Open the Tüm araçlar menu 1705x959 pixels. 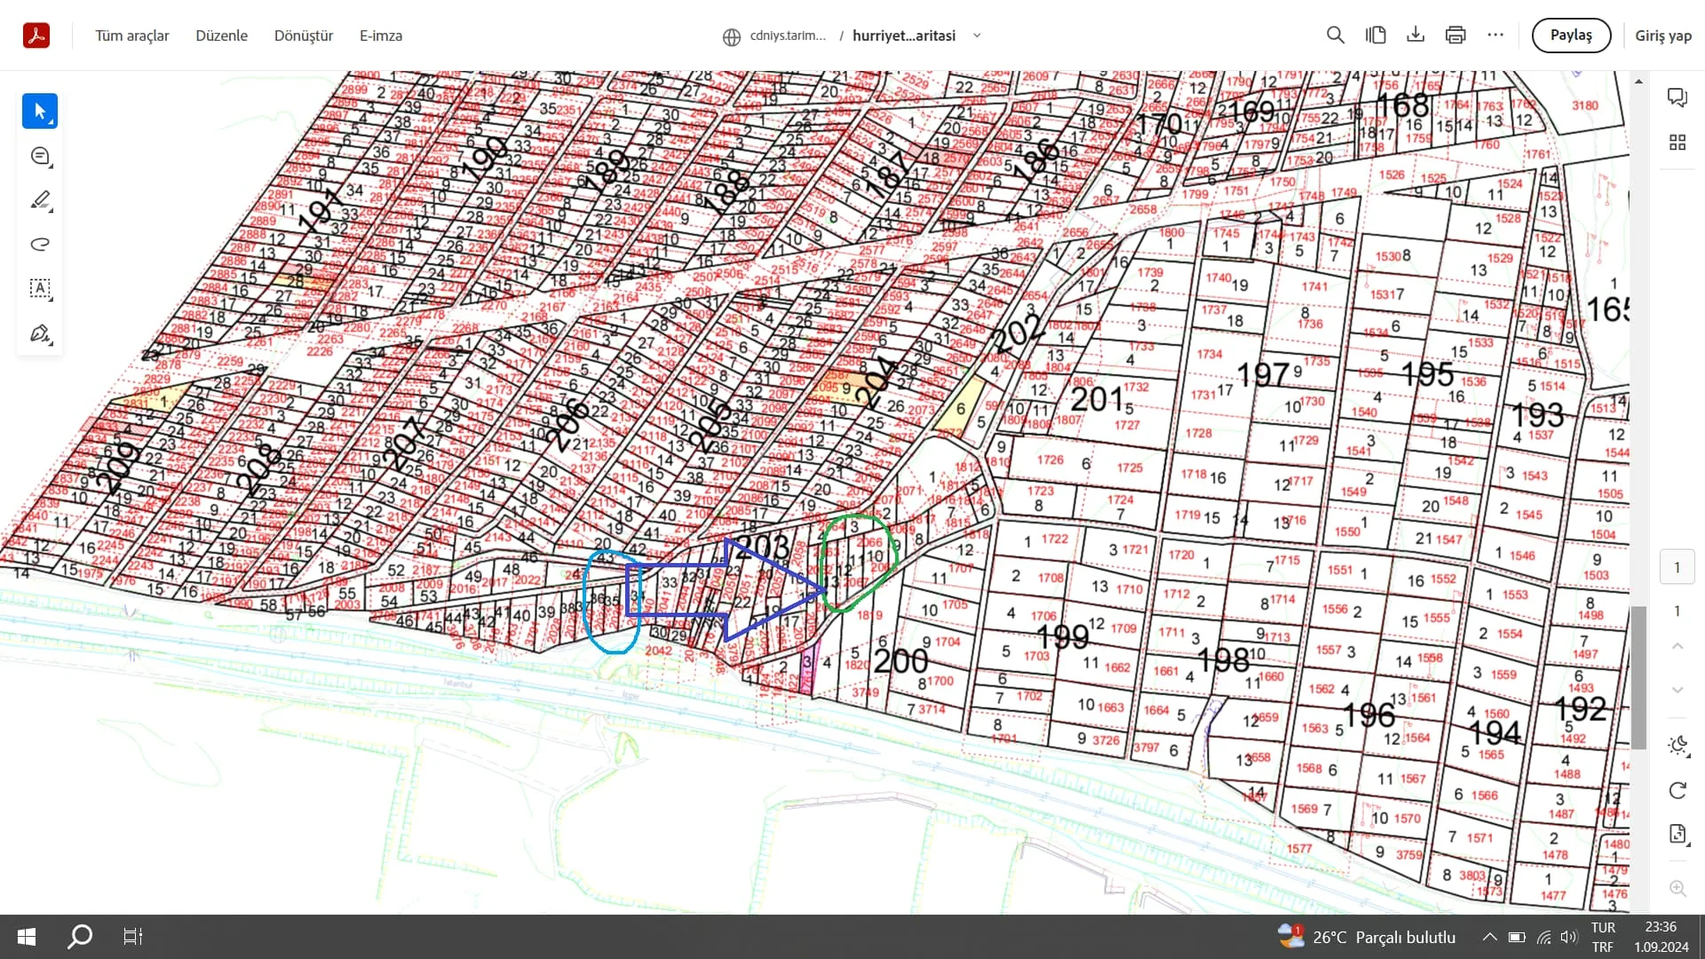click(x=131, y=36)
